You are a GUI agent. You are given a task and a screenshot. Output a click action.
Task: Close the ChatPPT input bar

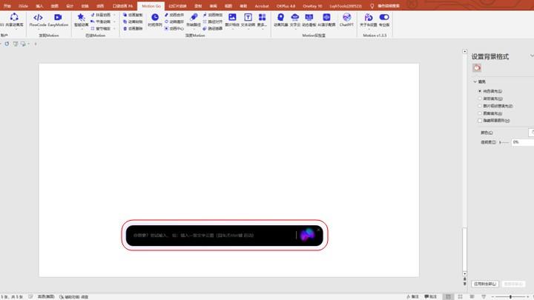(x=318, y=230)
